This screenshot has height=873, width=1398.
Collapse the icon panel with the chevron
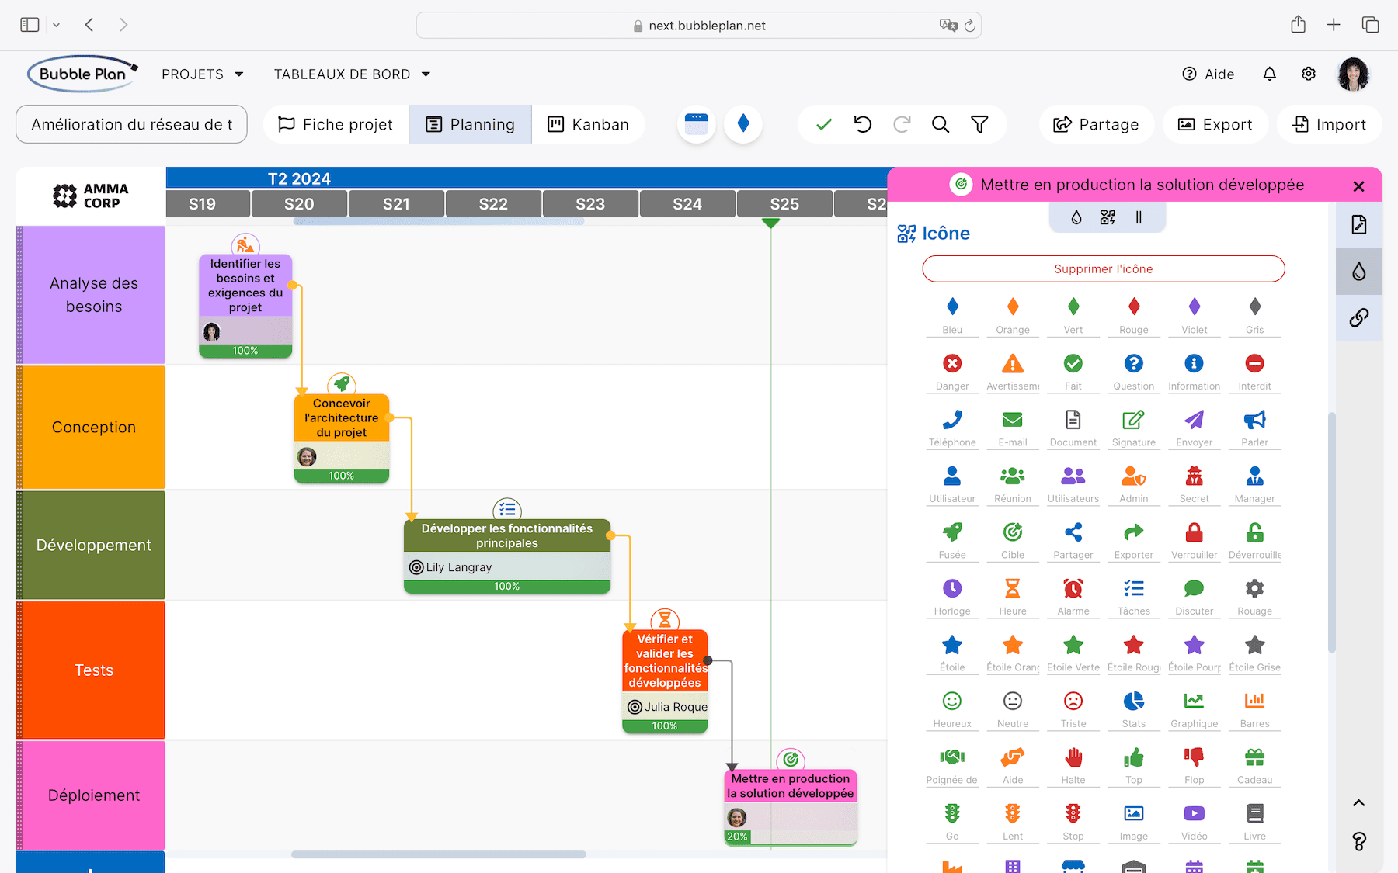coord(1359,803)
